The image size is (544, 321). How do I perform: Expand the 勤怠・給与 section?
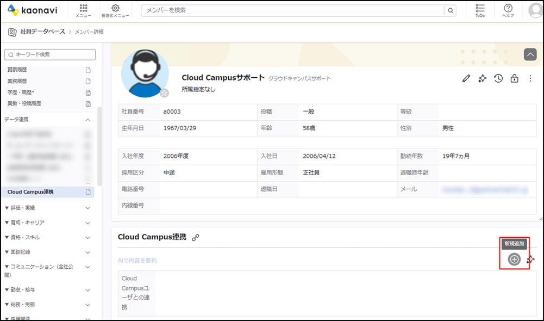point(88,290)
